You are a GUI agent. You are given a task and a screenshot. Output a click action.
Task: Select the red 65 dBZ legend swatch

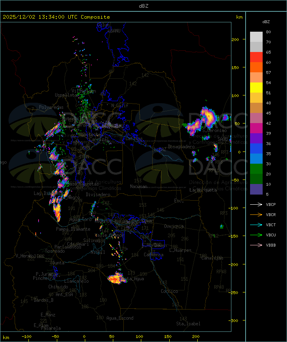pos(256,57)
